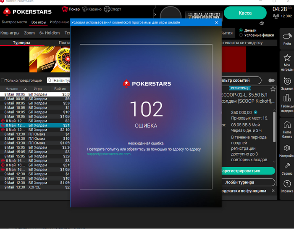Screen dimensions: 294x229
Task: Open Home Games house icon
Action: click(287, 125)
